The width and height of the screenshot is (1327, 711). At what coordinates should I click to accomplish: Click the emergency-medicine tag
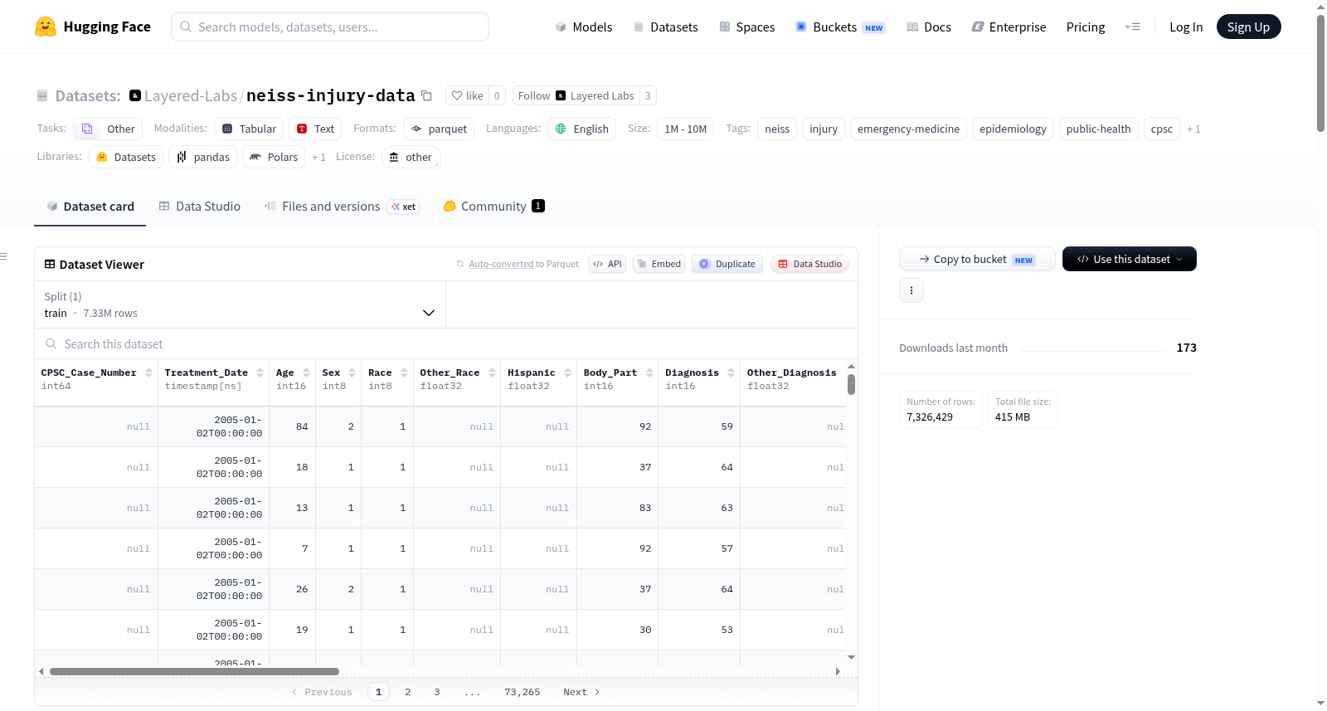tap(908, 129)
